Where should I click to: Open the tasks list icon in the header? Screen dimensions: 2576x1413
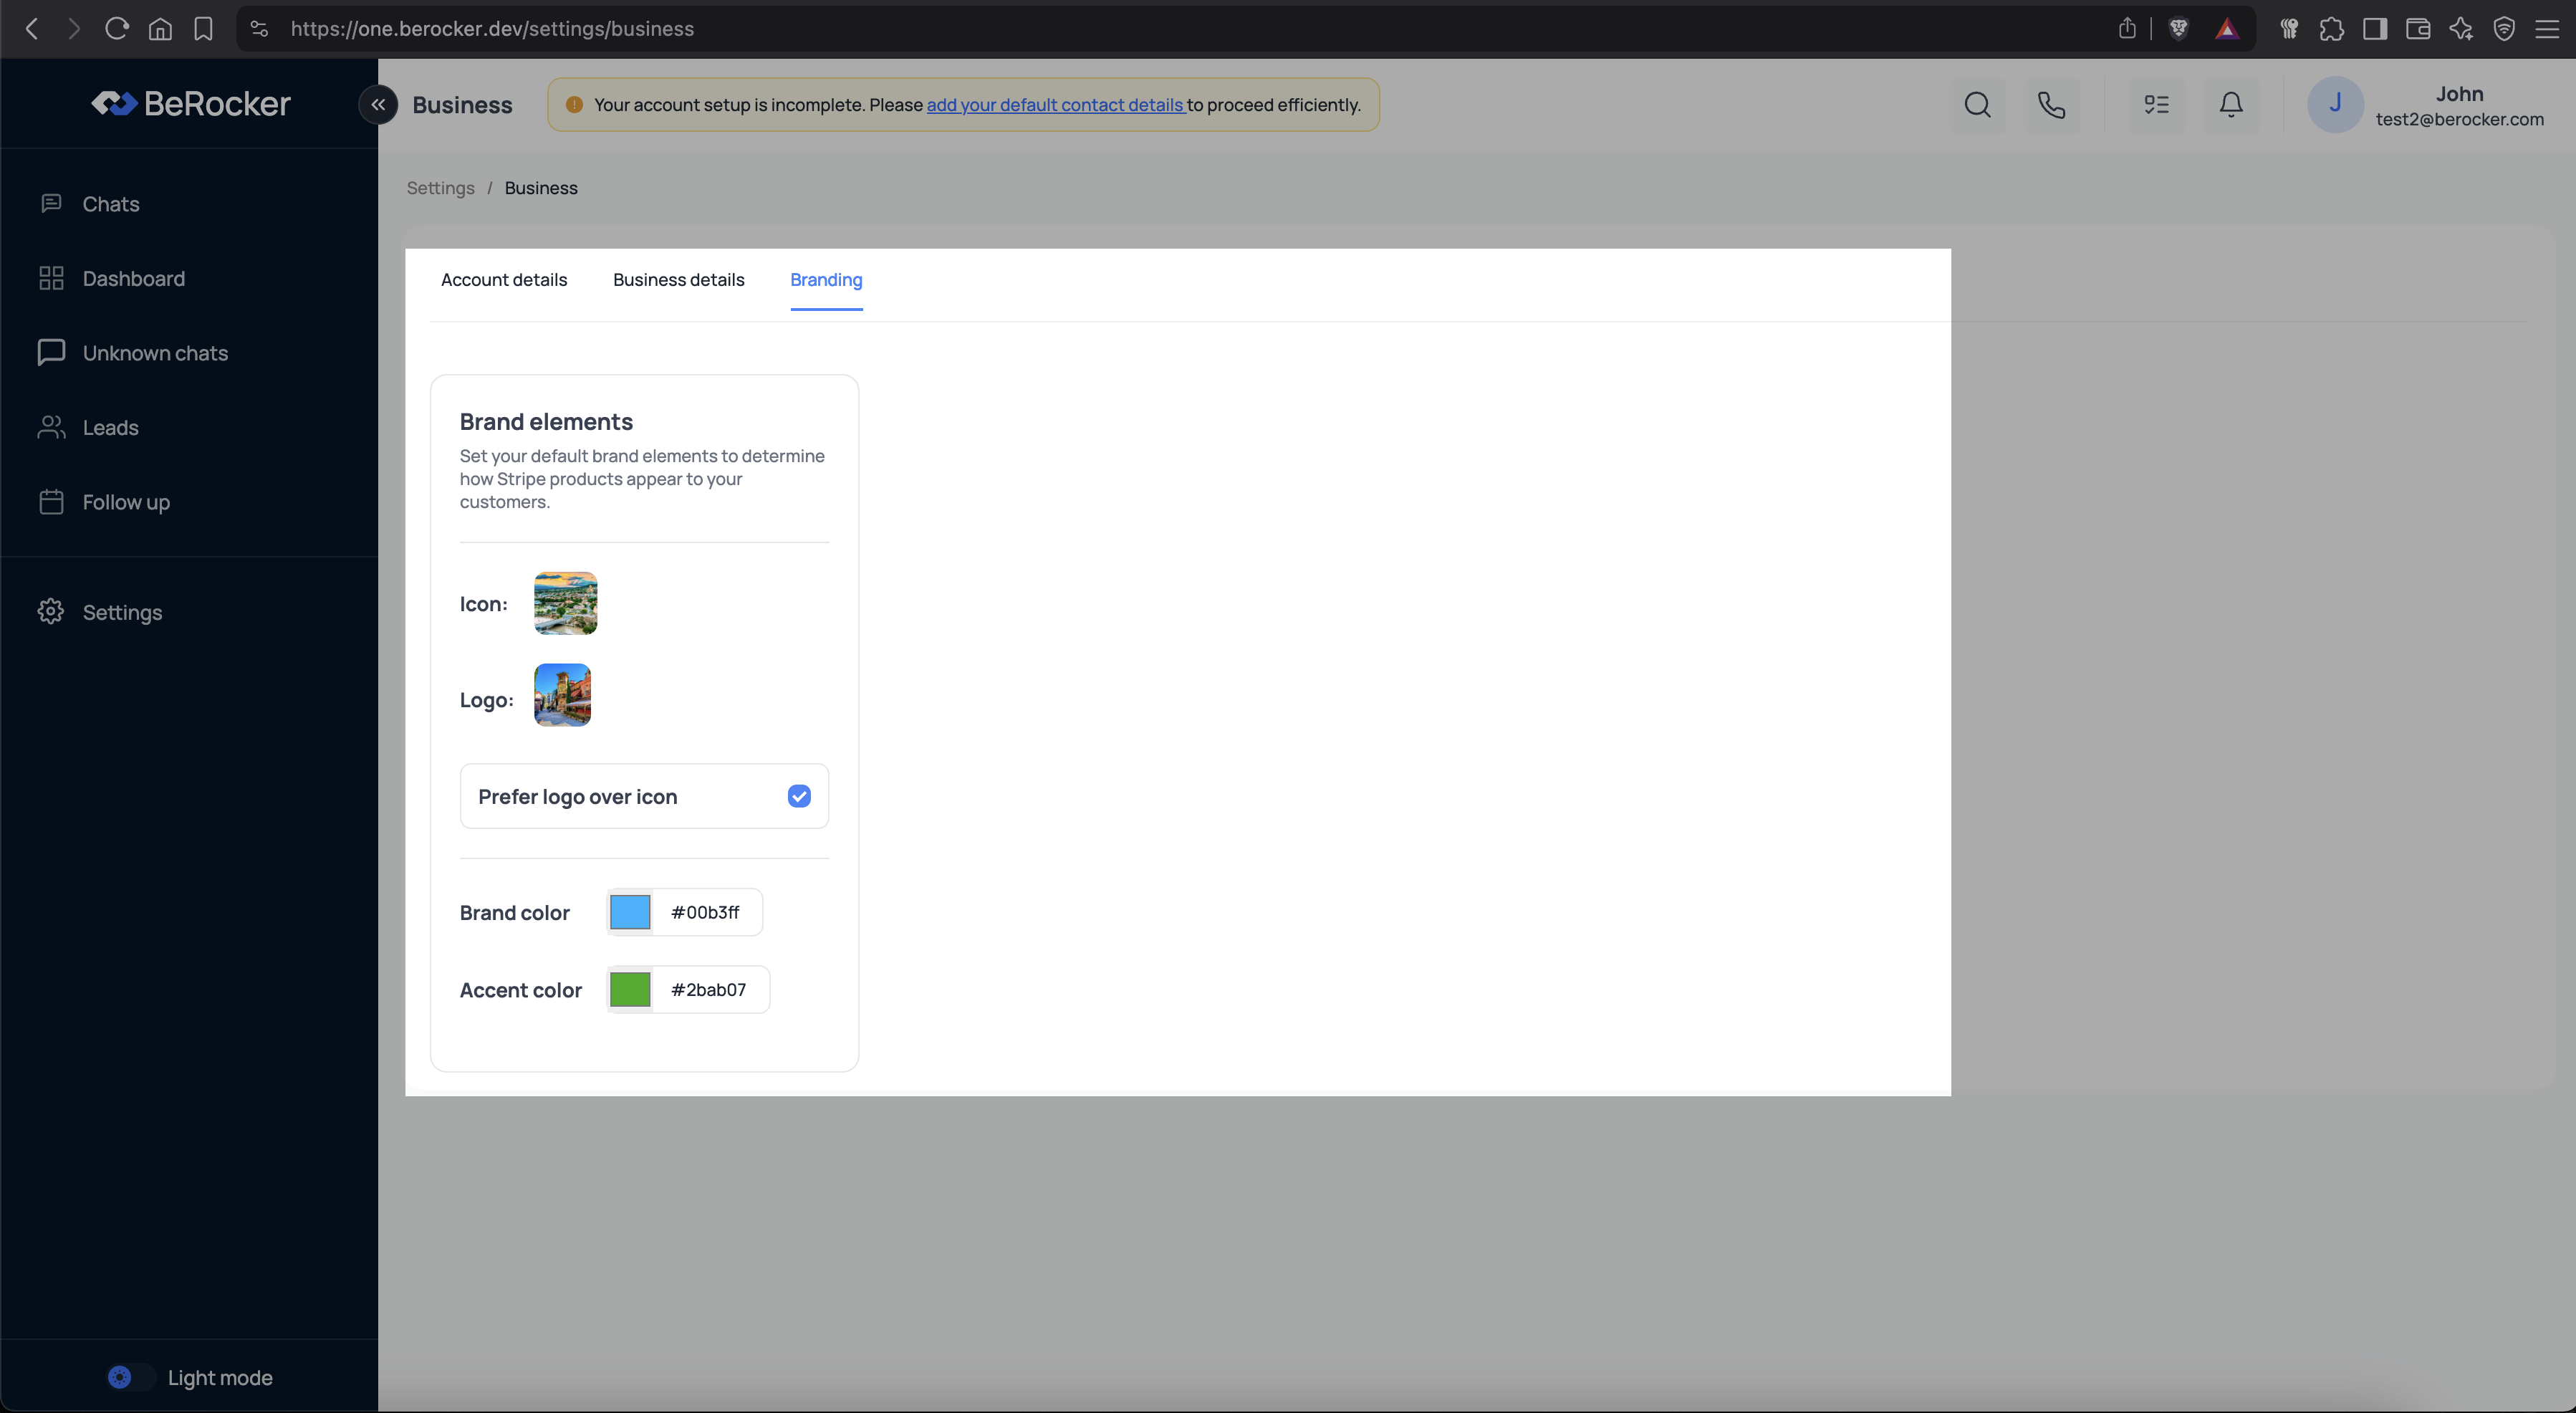2156,104
